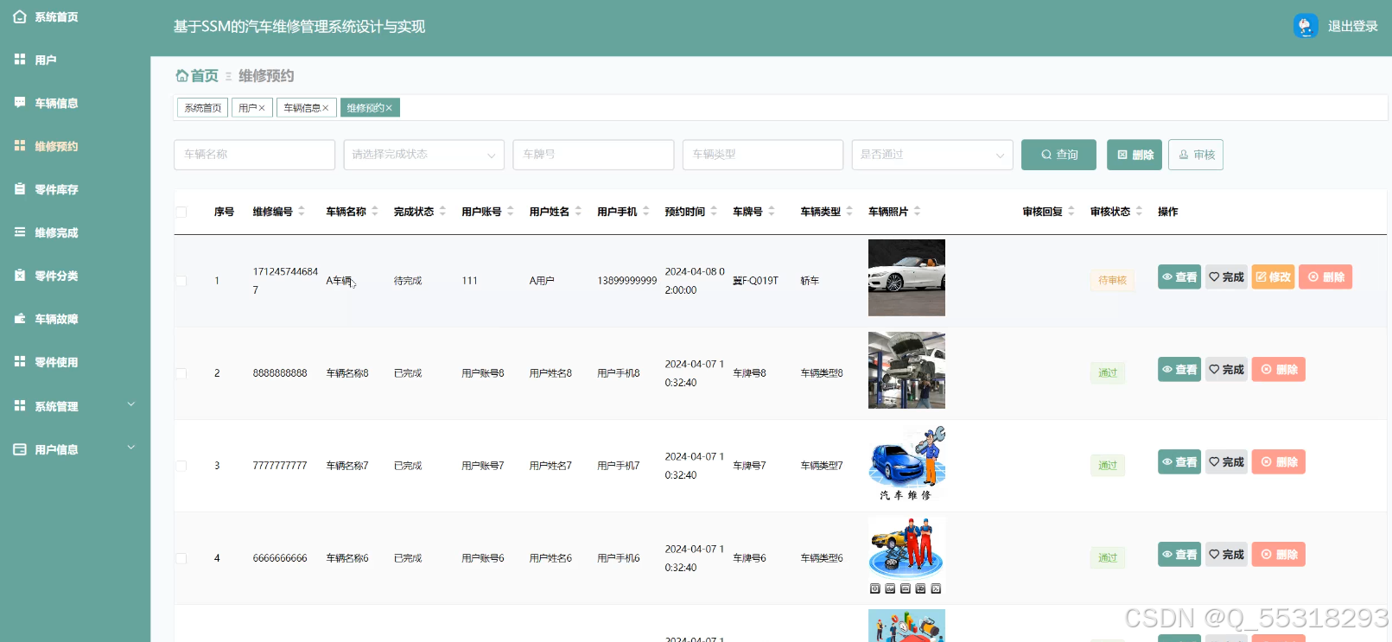Close the 用户 tab via its X
The height and width of the screenshot is (642, 1392).
(x=262, y=108)
